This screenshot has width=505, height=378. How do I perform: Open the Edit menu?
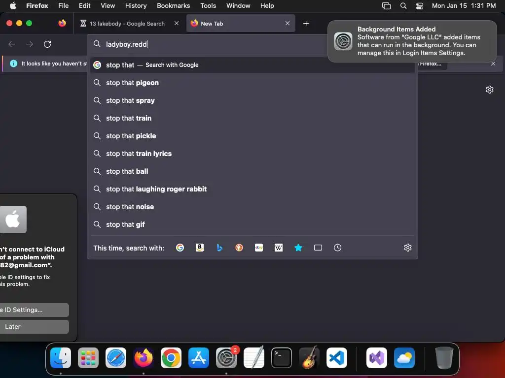(84, 5)
